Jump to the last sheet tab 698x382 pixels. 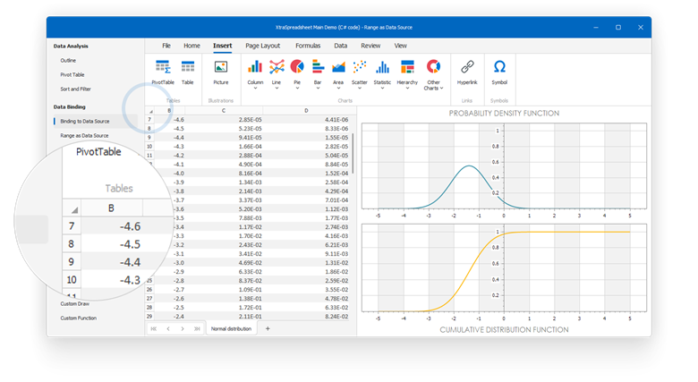click(197, 328)
